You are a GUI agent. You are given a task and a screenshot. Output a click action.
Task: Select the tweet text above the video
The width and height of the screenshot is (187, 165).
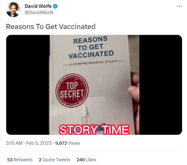click(51, 27)
